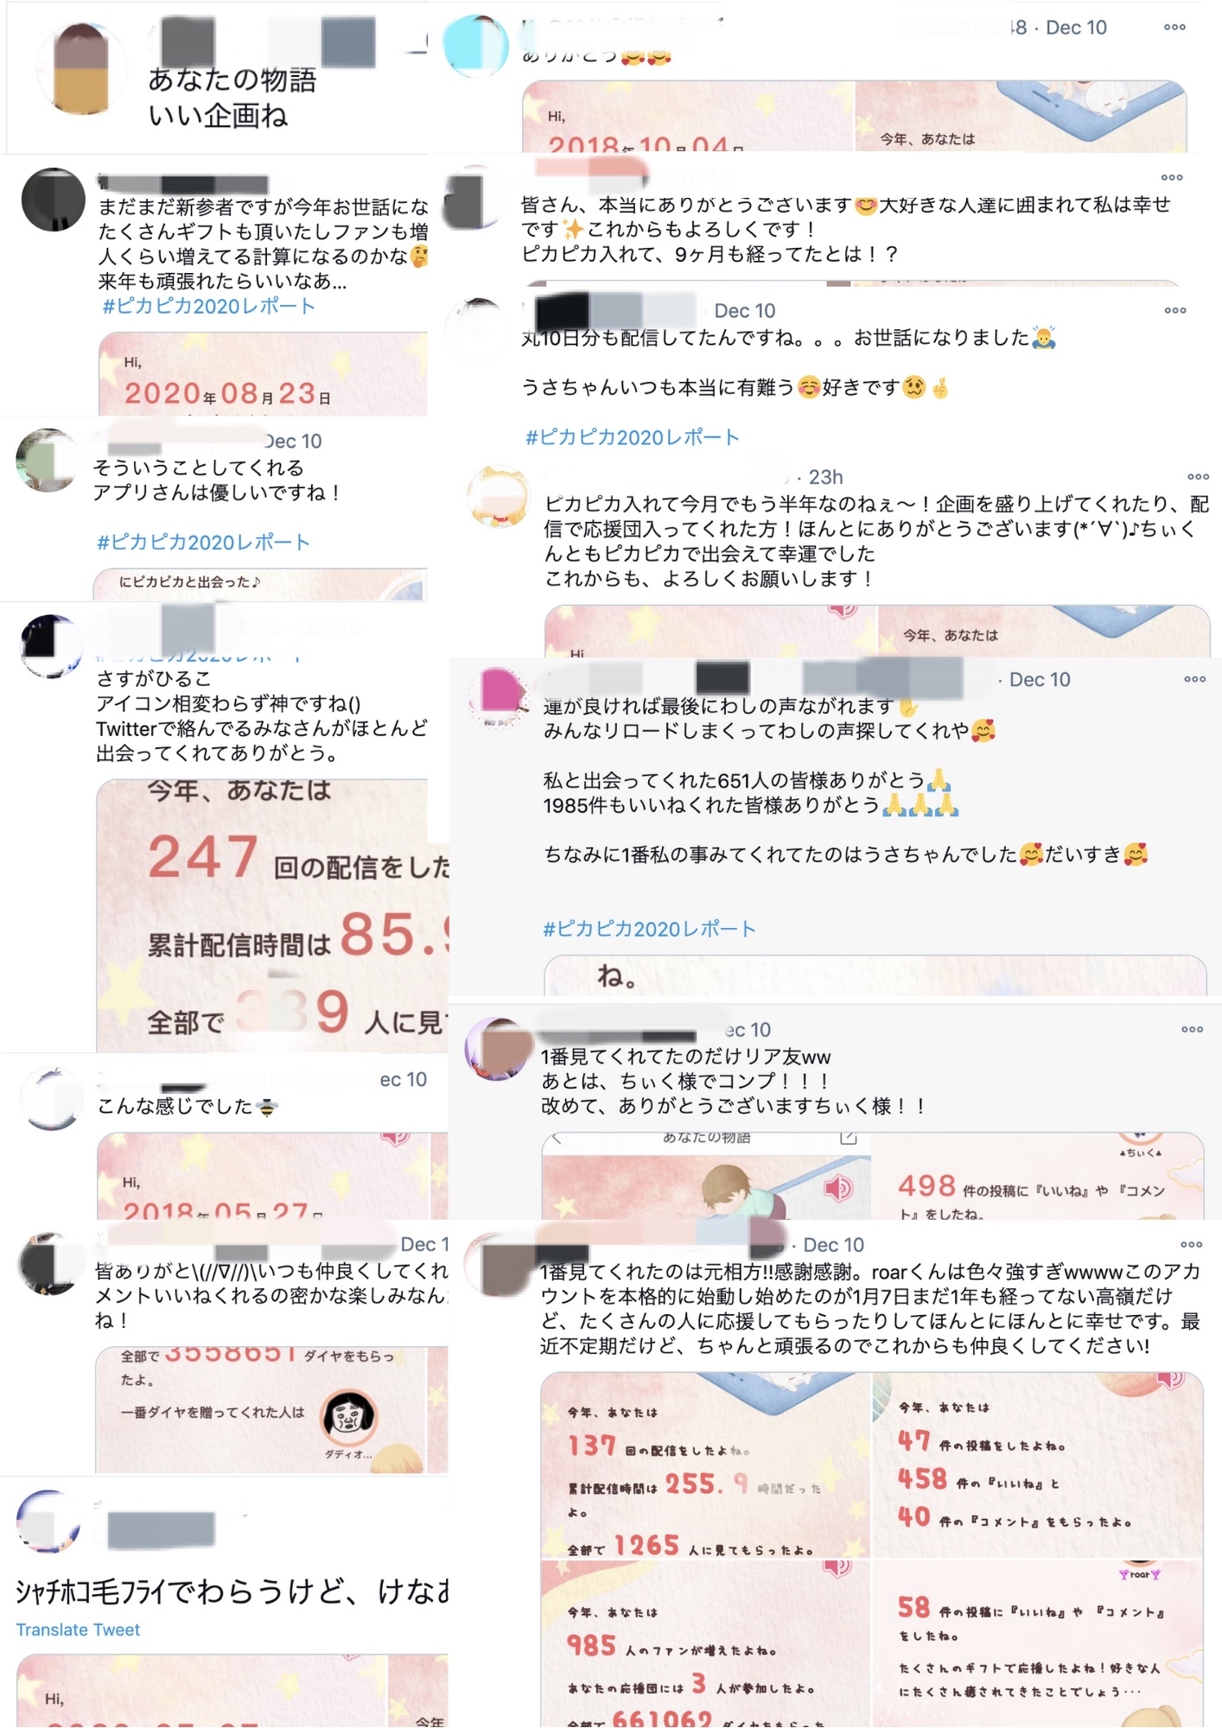The width and height of the screenshot is (1222, 1728).
Task: Open more menu on 皆さん、本当にありがとう tweet
Action: click(1172, 178)
